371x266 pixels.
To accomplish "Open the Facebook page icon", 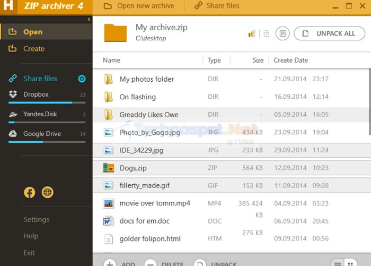I will (30, 192).
